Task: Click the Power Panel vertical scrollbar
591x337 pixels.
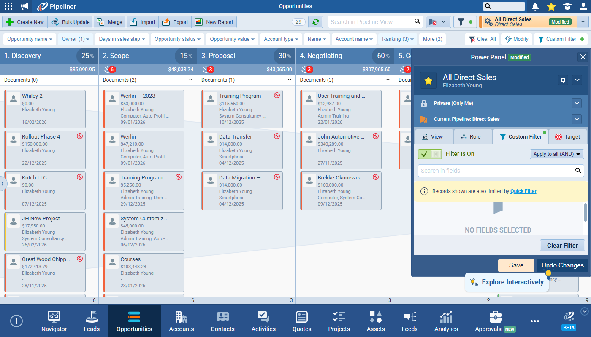Action: pyautogui.click(x=585, y=213)
